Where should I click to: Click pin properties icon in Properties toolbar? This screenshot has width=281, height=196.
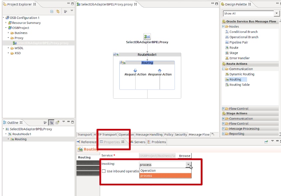point(266,142)
